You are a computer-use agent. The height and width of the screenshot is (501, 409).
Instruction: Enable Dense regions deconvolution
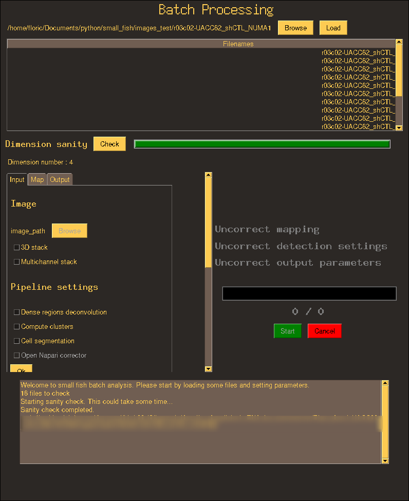point(17,312)
